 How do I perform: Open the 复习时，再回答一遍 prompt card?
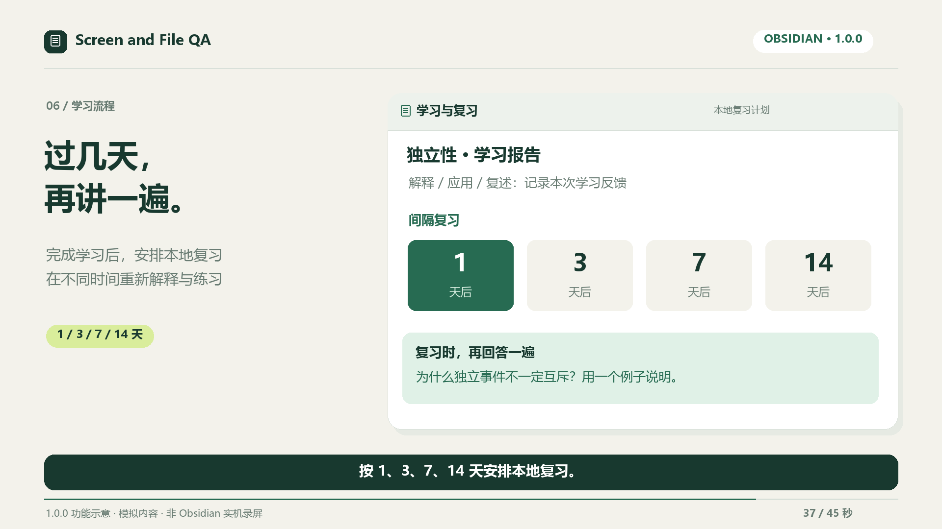click(640, 368)
